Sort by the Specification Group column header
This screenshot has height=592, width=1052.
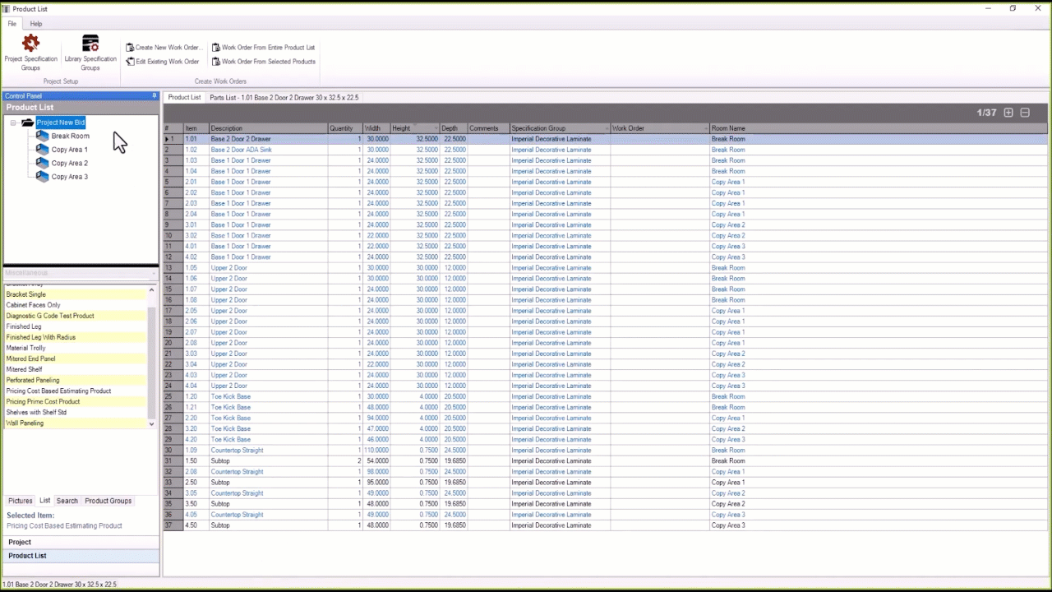pyautogui.click(x=560, y=128)
